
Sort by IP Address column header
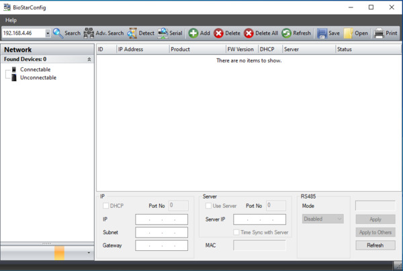click(x=143, y=49)
